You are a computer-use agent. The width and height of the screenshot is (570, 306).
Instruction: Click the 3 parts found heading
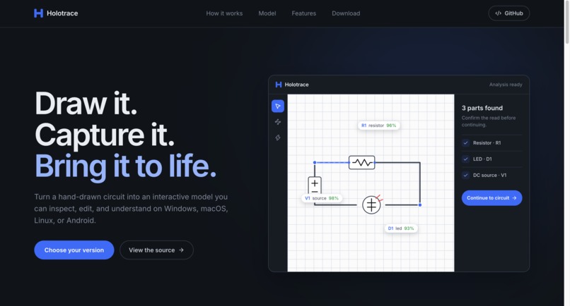tap(482, 108)
